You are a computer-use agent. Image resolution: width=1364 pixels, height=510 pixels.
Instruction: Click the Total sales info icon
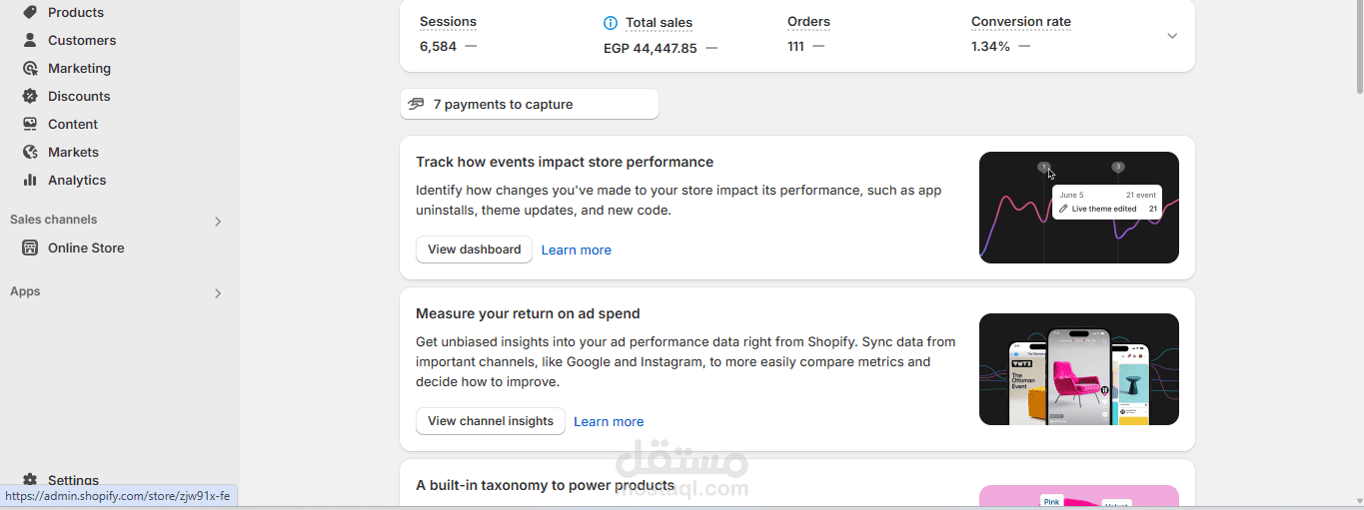(x=611, y=23)
